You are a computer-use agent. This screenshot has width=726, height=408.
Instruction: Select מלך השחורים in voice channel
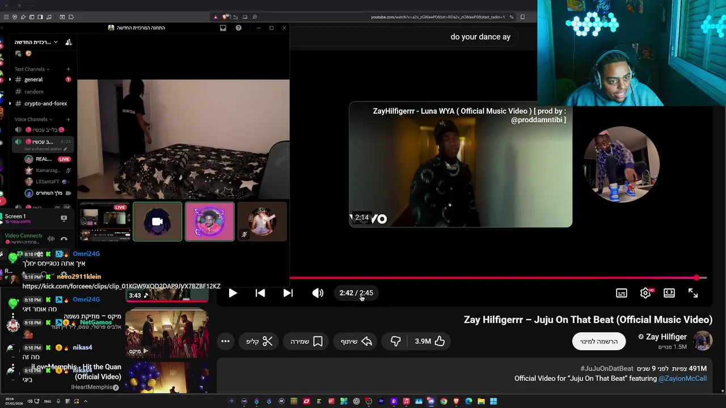[48, 193]
